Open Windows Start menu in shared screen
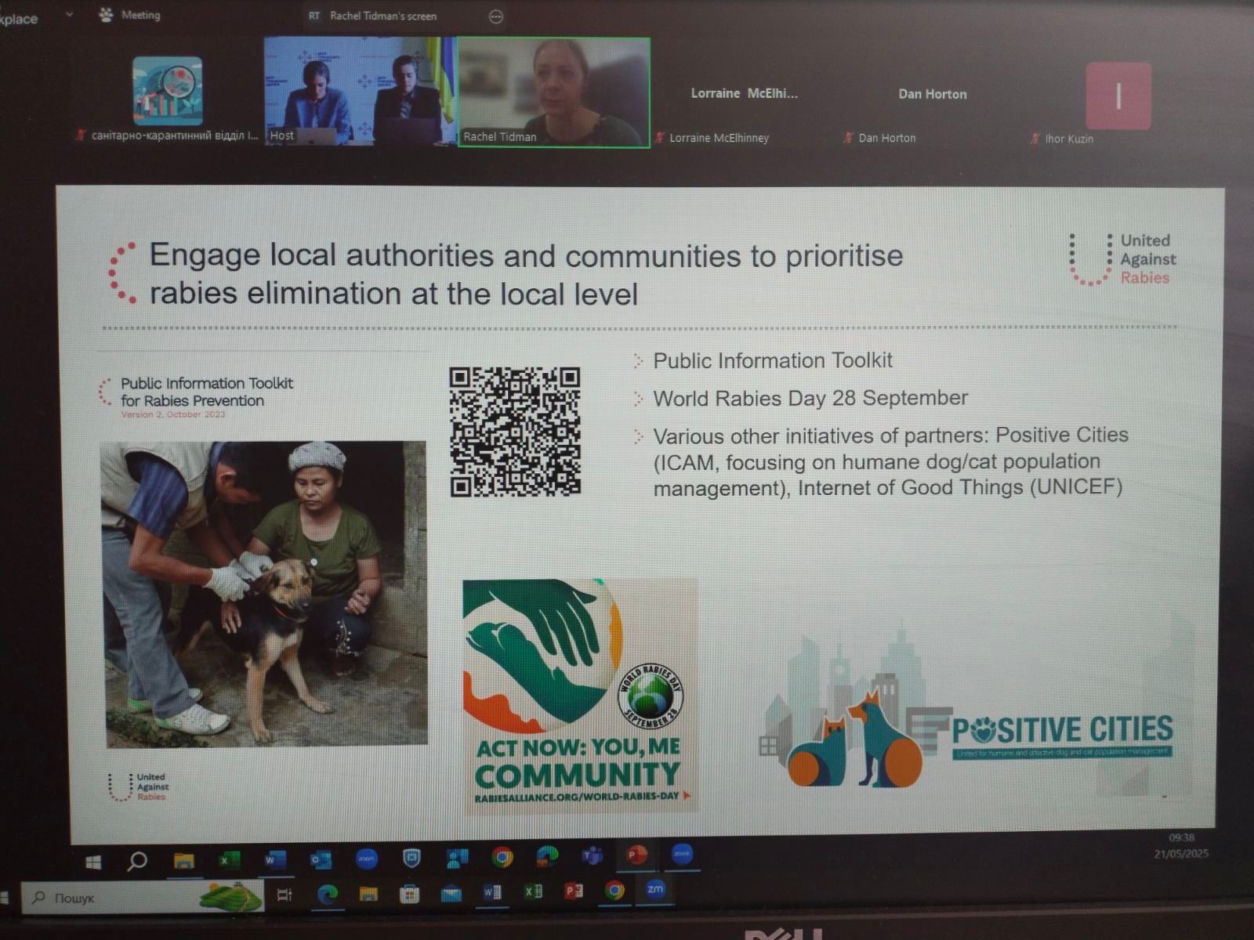This screenshot has width=1254, height=940. coord(92,862)
